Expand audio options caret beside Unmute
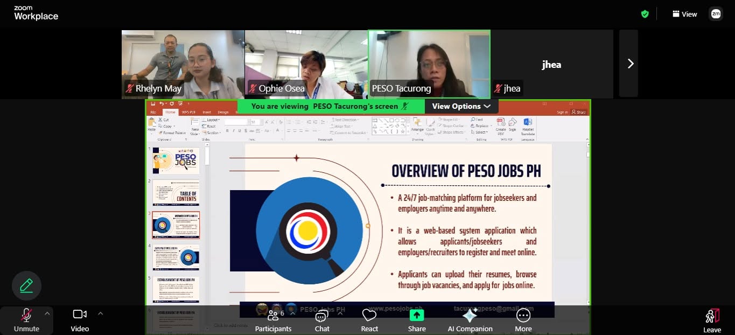The height and width of the screenshot is (335, 735). coord(47,313)
